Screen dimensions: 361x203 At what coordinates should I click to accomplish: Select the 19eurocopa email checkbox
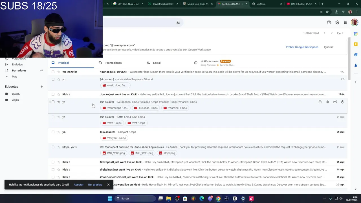[x=53, y=102]
